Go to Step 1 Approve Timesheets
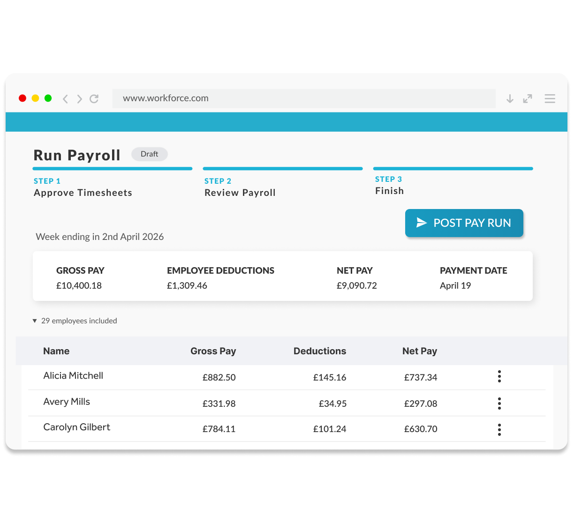The width and height of the screenshot is (574, 523). click(83, 193)
